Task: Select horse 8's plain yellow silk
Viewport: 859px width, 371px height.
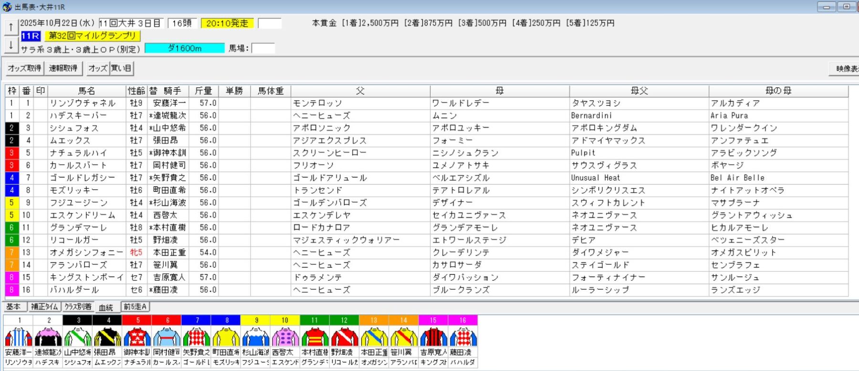Action: coord(226,337)
